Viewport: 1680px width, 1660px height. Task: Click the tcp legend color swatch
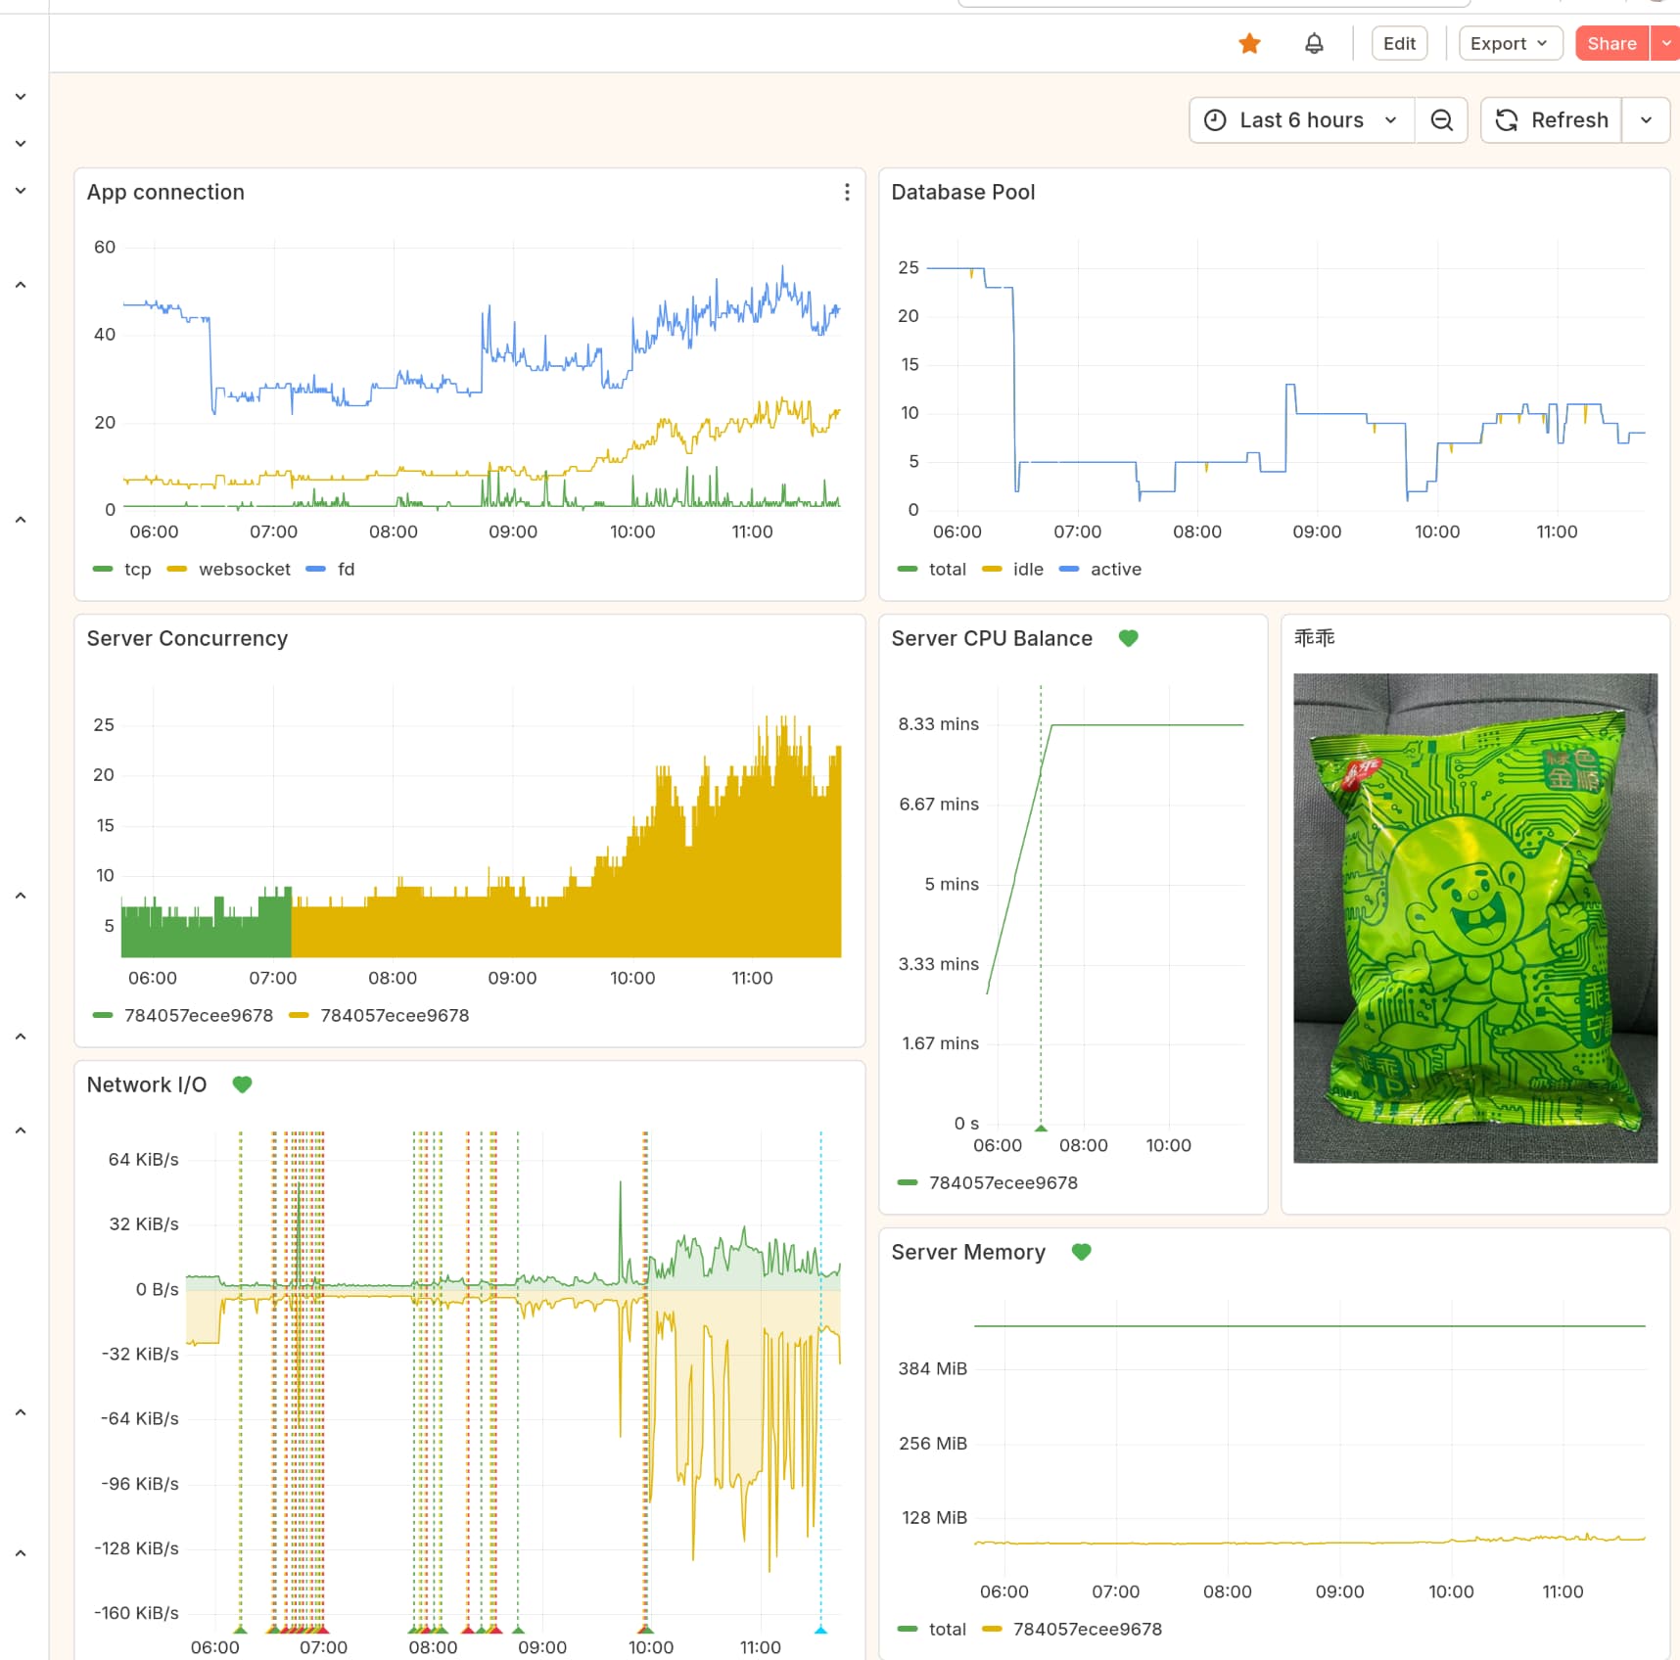[x=103, y=570]
